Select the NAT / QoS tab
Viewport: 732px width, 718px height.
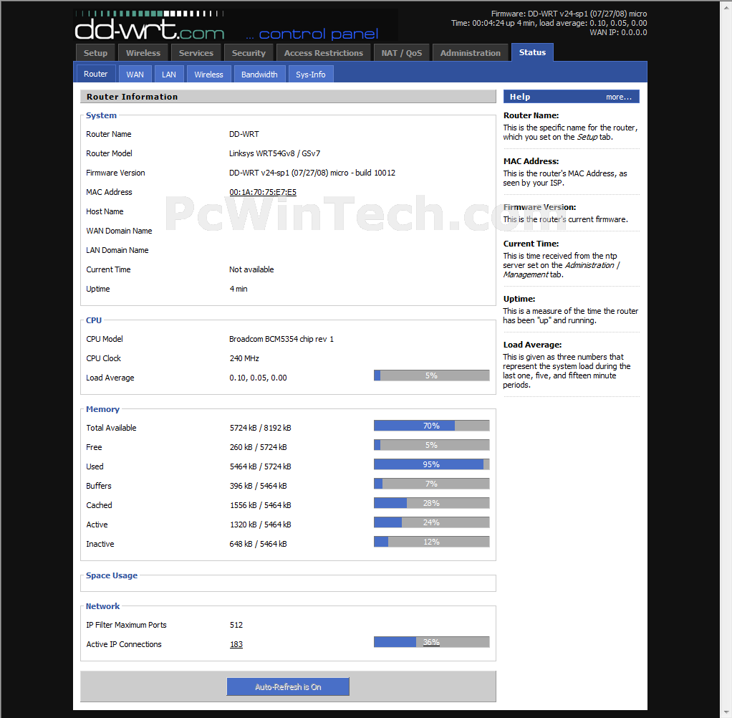(402, 53)
